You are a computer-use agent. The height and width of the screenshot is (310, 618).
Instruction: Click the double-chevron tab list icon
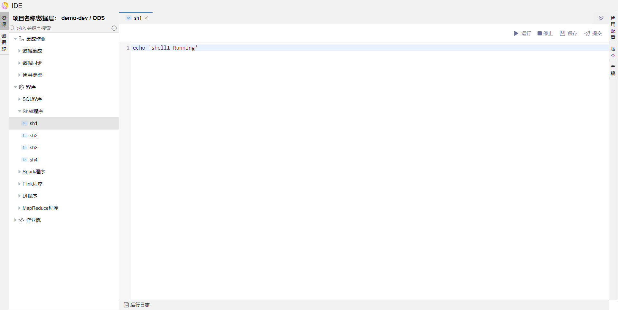(601, 18)
